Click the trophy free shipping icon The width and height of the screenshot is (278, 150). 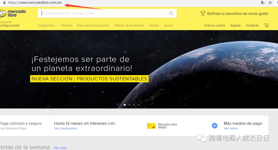(x=203, y=13)
